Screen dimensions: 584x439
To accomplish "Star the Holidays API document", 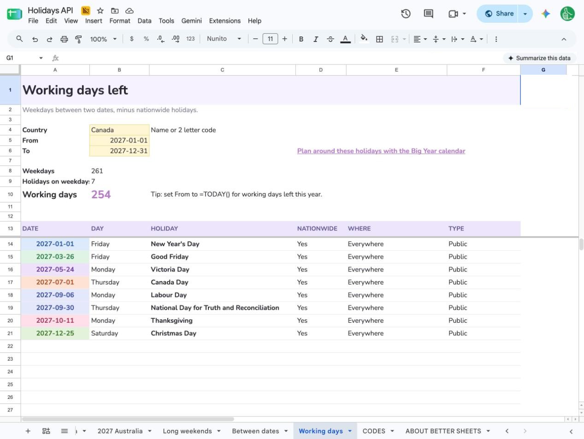I will (100, 11).
